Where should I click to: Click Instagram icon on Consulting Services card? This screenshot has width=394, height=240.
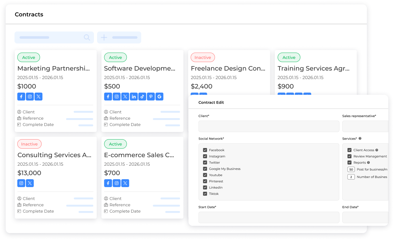(21, 183)
